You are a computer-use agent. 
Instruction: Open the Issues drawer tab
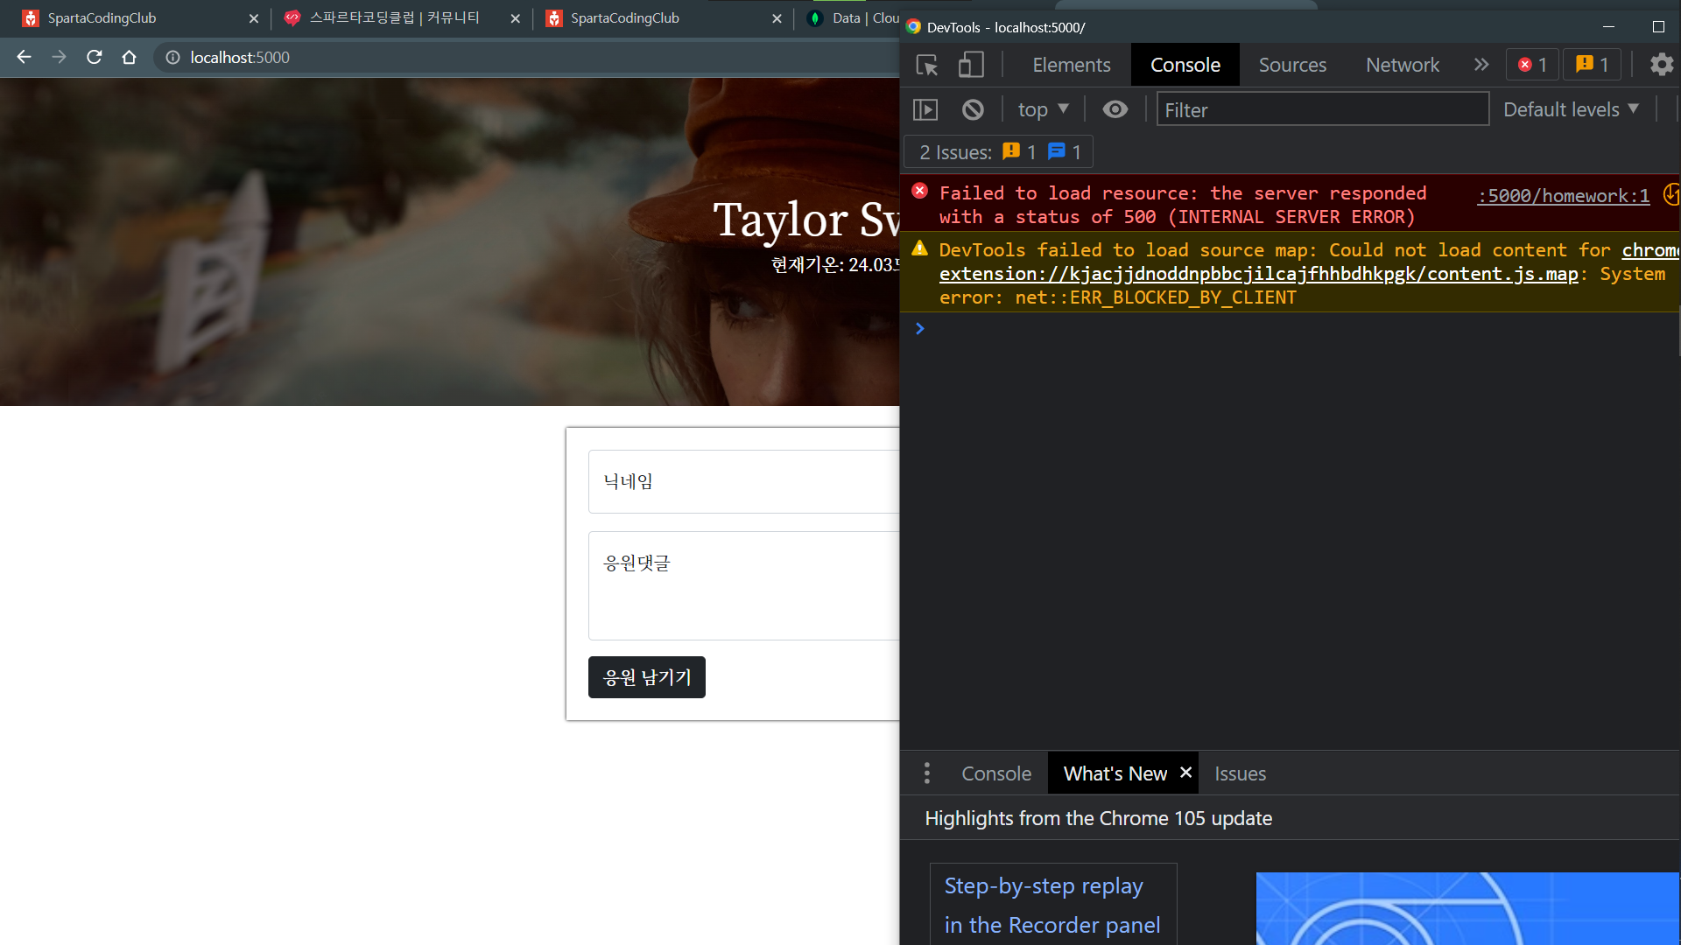coord(1240,773)
